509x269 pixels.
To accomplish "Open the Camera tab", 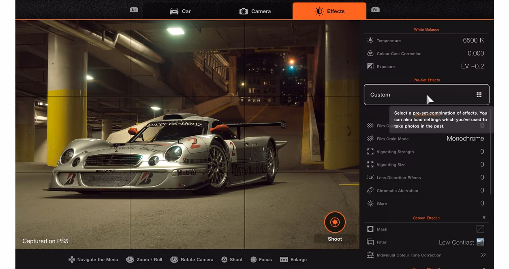I will point(255,11).
